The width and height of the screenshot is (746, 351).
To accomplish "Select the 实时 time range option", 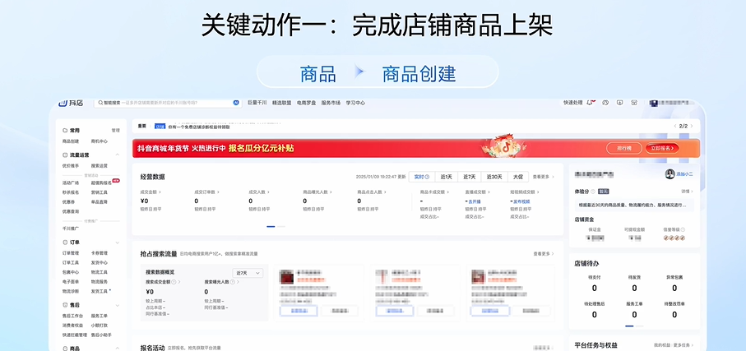I will 421,177.
